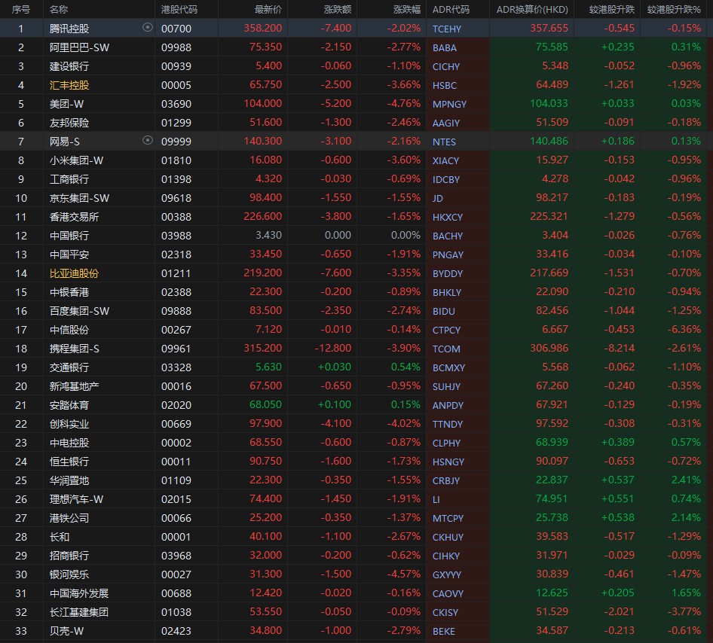Sort by the 港股代码 column header
The height and width of the screenshot is (643, 713).
tap(179, 9)
